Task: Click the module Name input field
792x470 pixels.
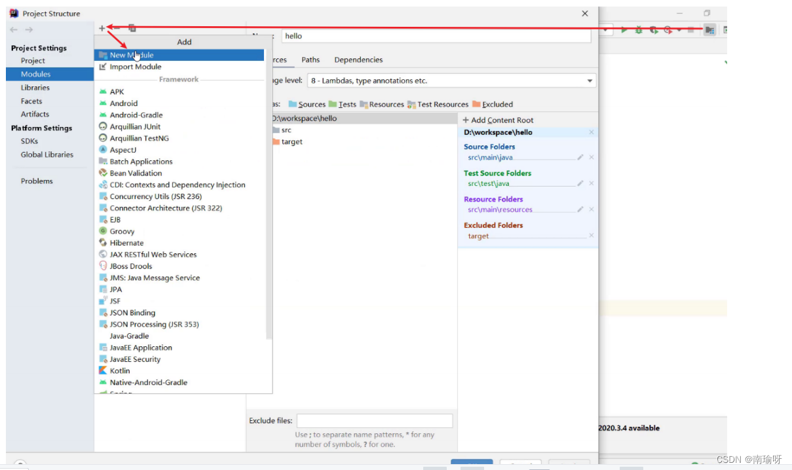Action: click(436, 36)
